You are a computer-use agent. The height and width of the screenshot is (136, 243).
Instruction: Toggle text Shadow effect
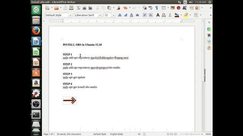158,15
